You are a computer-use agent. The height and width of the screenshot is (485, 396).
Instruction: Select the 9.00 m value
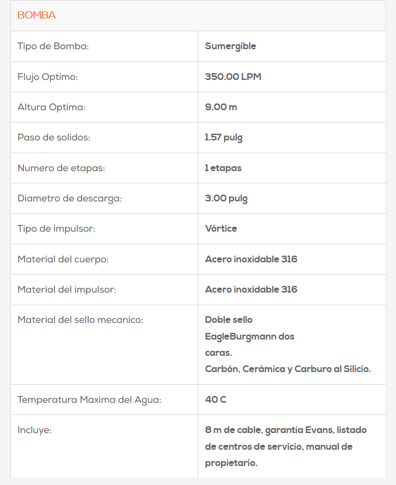pyautogui.click(x=221, y=107)
